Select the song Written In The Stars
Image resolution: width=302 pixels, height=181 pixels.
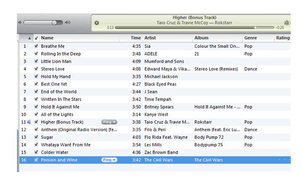(61, 99)
